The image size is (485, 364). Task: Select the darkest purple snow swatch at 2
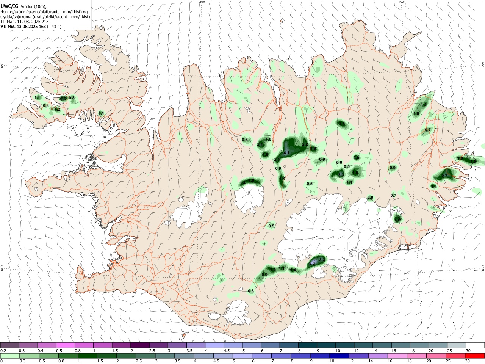[x=140, y=345]
